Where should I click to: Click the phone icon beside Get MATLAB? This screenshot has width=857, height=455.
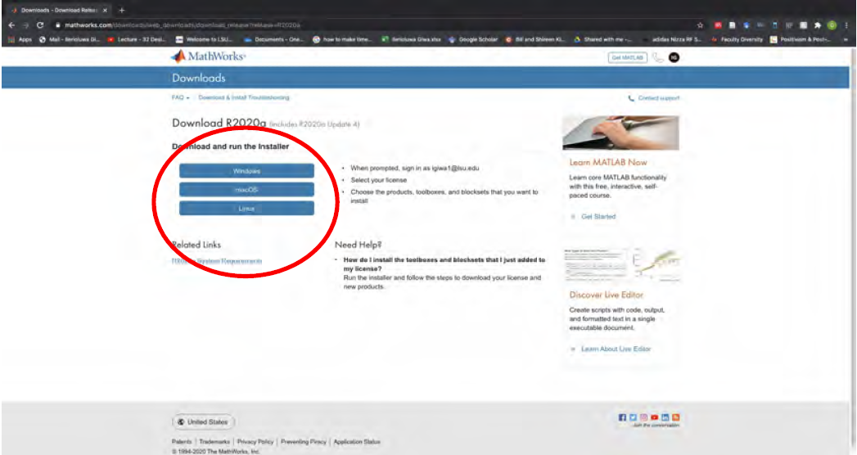point(659,57)
